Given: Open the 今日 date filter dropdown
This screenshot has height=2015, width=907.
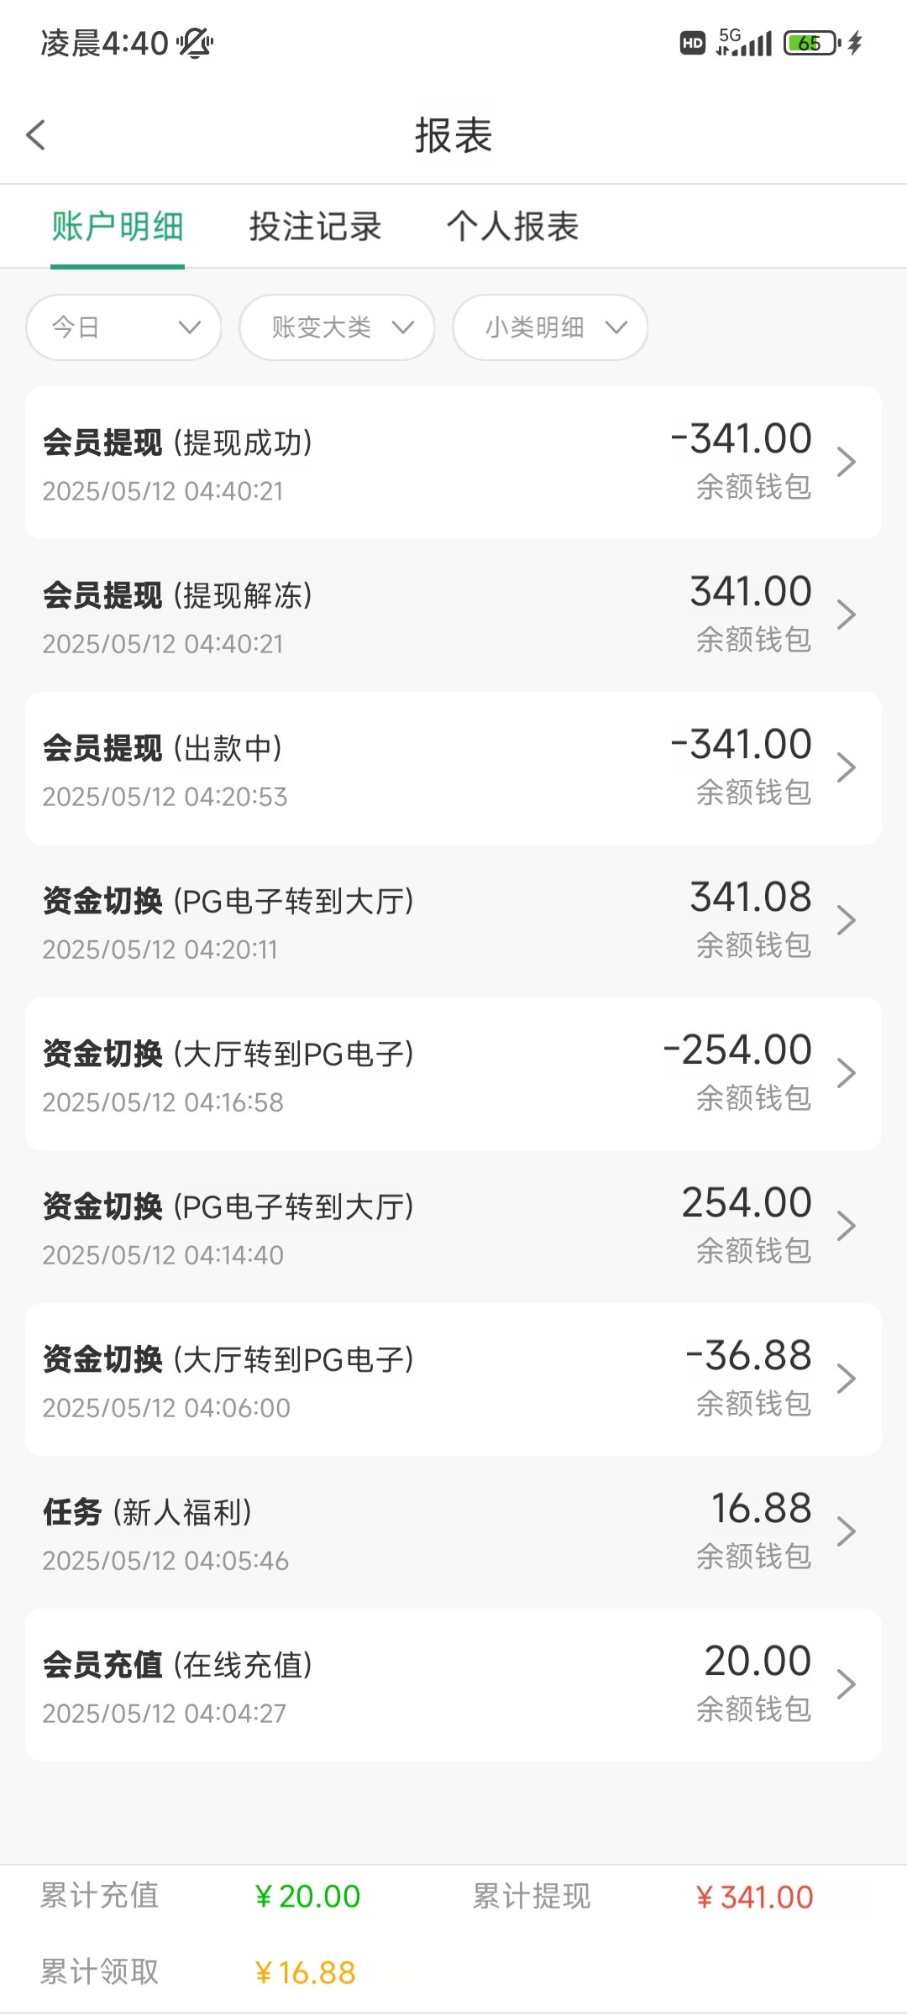Looking at the screenshot, I should tap(123, 327).
